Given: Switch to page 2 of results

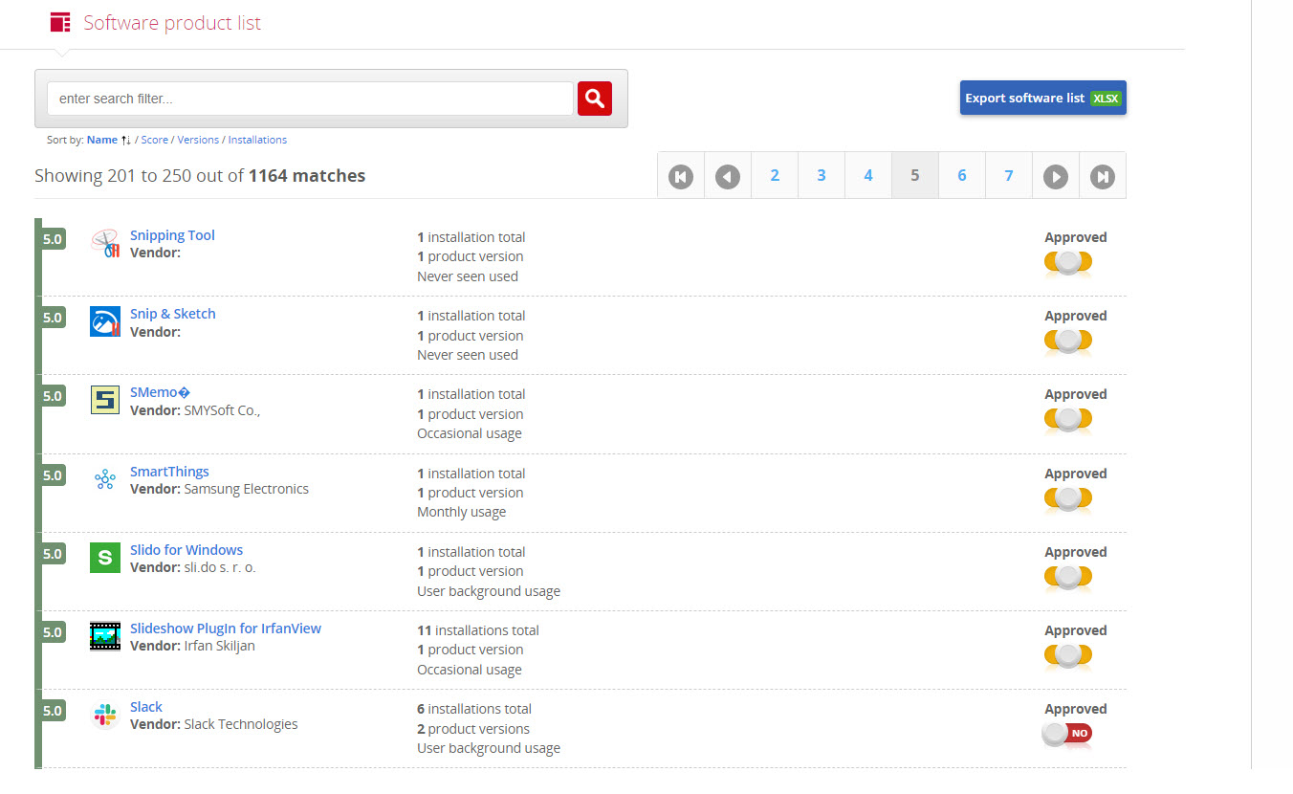Looking at the screenshot, I should [774, 176].
